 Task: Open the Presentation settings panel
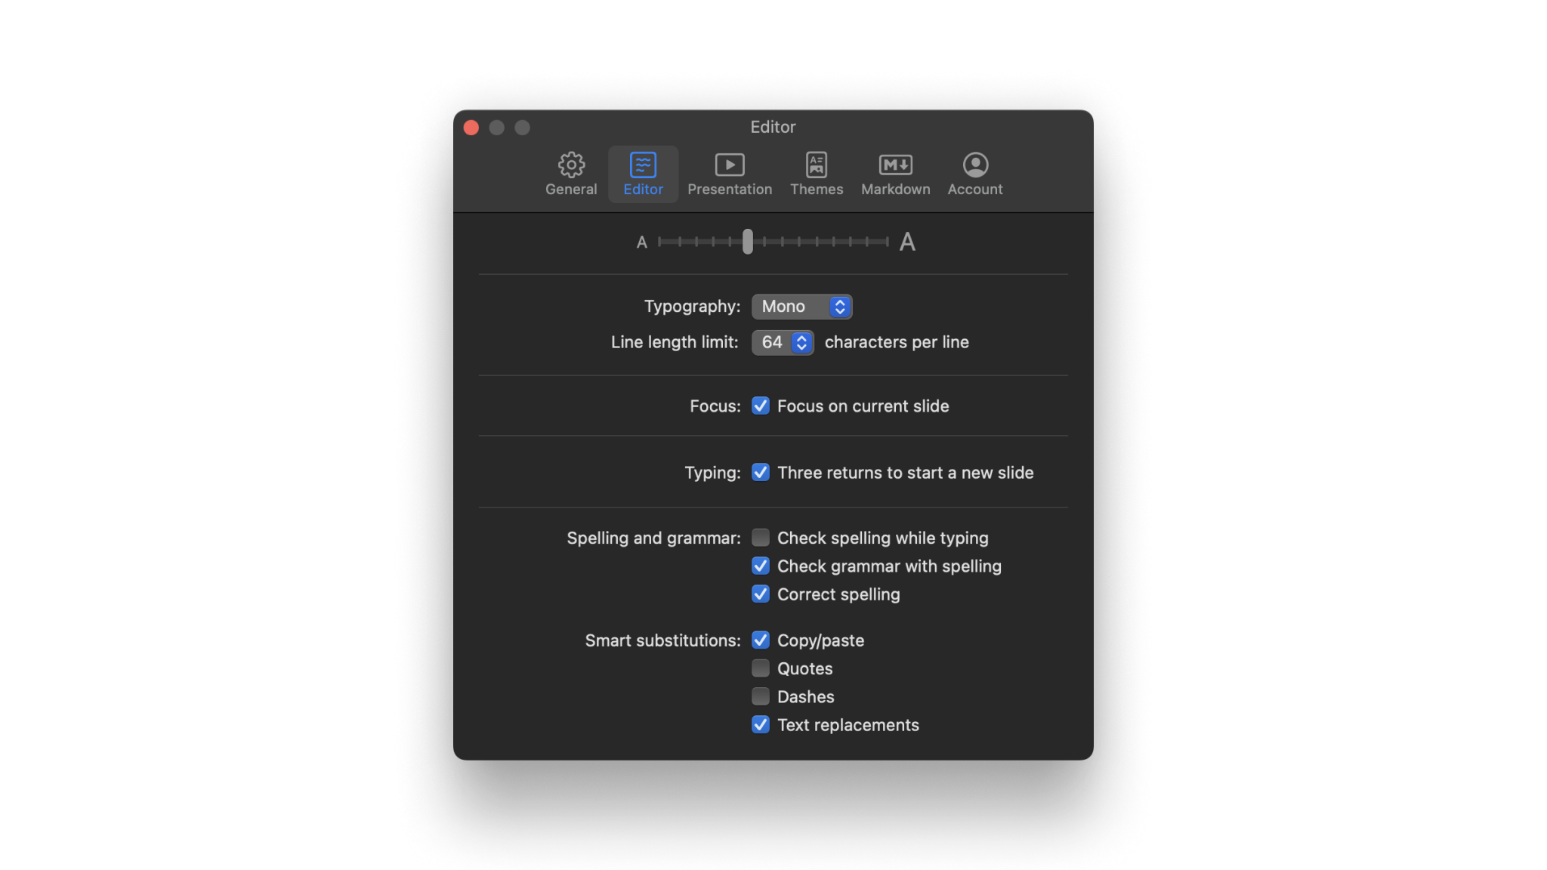click(729, 173)
